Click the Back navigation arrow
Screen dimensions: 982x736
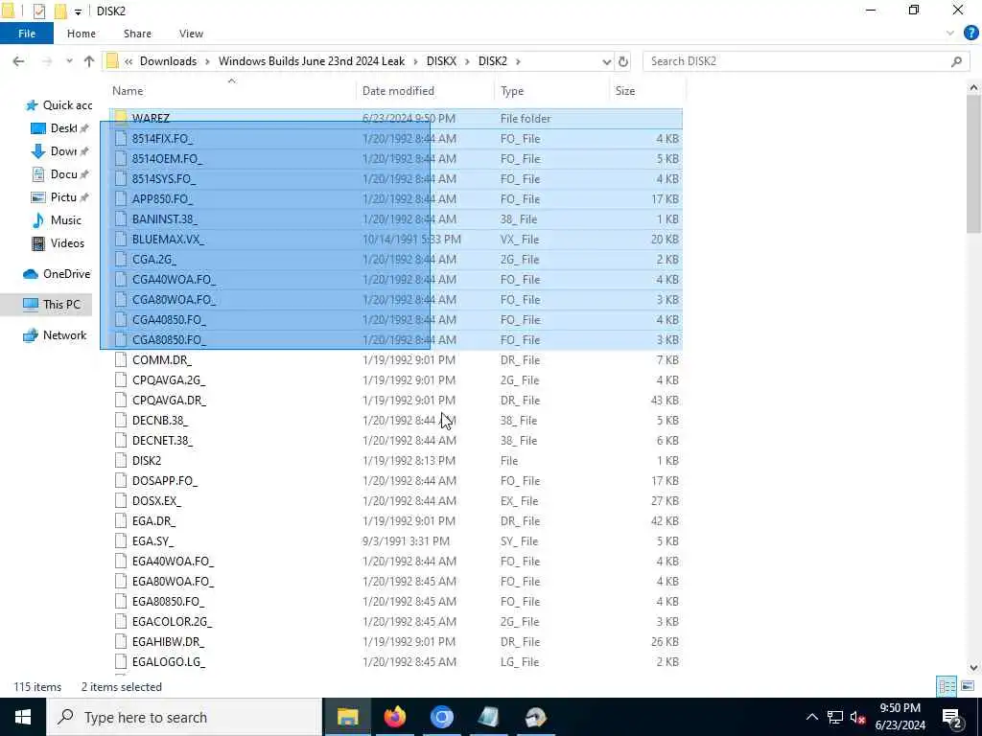19,61
